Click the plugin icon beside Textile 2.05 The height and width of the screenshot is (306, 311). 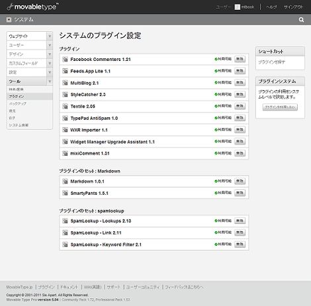(x=65, y=107)
